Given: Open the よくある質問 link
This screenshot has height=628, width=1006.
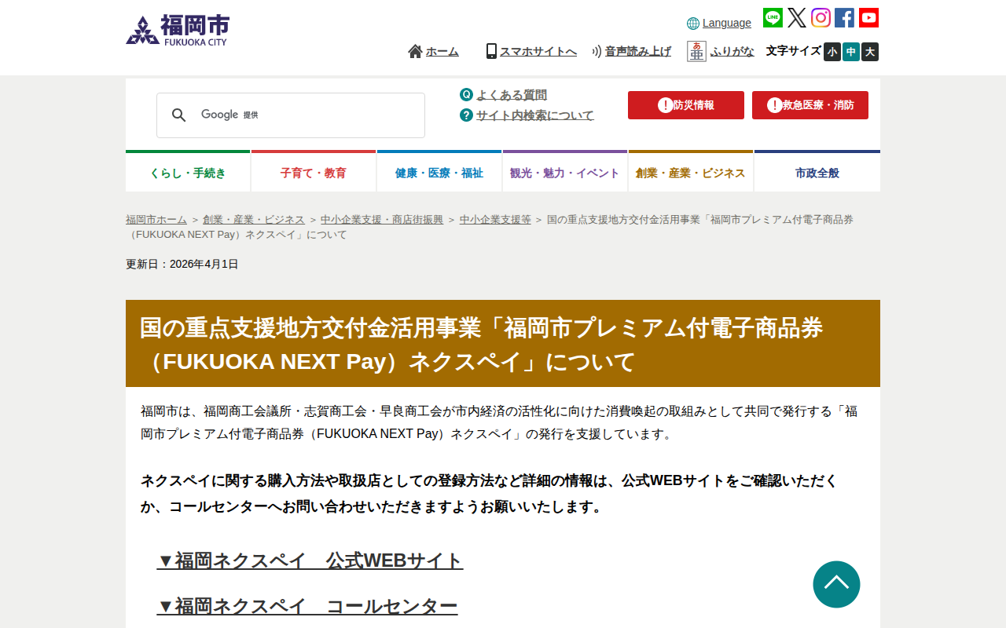Looking at the screenshot, I should 512,95.
